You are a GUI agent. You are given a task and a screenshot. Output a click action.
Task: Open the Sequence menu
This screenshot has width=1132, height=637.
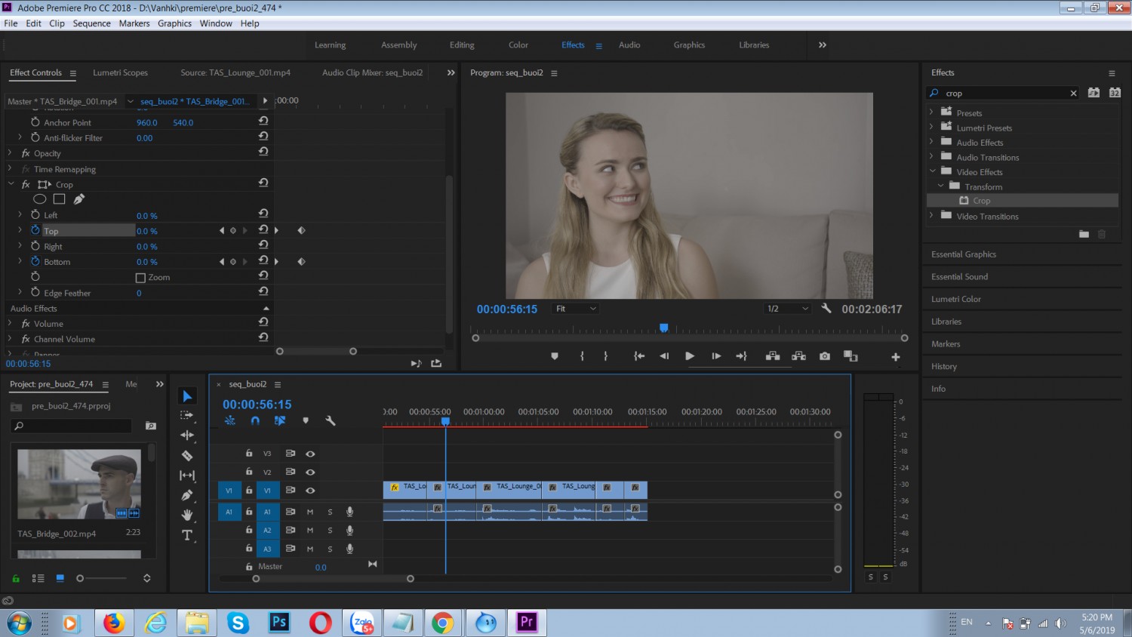[x=92, y=23]
